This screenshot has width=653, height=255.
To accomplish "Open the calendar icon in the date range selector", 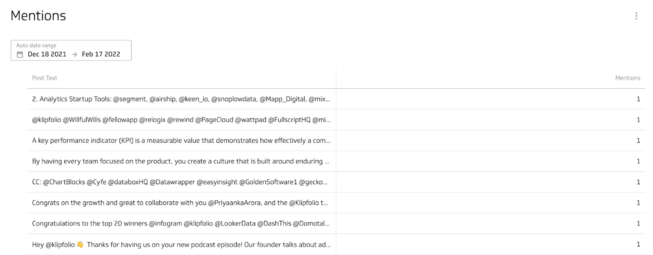I will tap(20, 54).
